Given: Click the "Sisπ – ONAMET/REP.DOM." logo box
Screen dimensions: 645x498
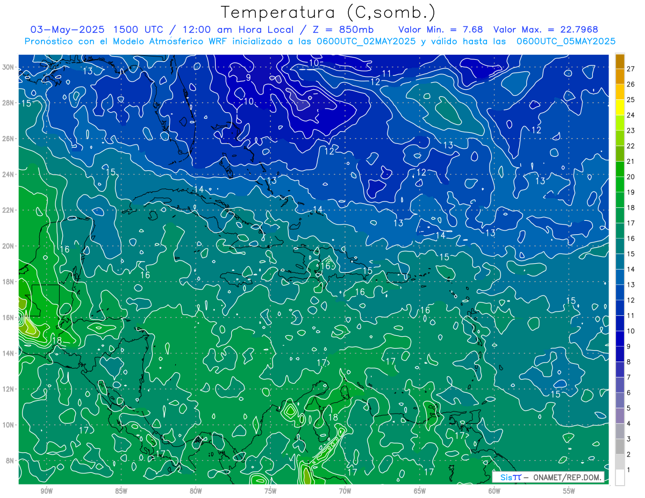Looking at the screenshot, I should [x=549, y=477].
